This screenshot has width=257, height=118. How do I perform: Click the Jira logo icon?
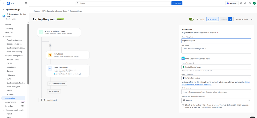pyautogui.click(x=8, y=3)
